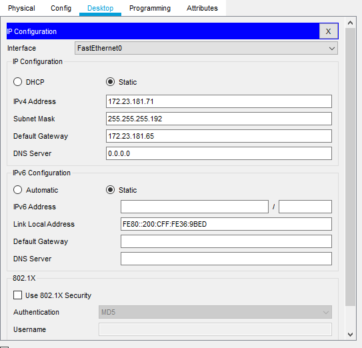The image size is (362, 348).
Task: Open the Authentication MD5 dropdown
Action: point(215,312)
